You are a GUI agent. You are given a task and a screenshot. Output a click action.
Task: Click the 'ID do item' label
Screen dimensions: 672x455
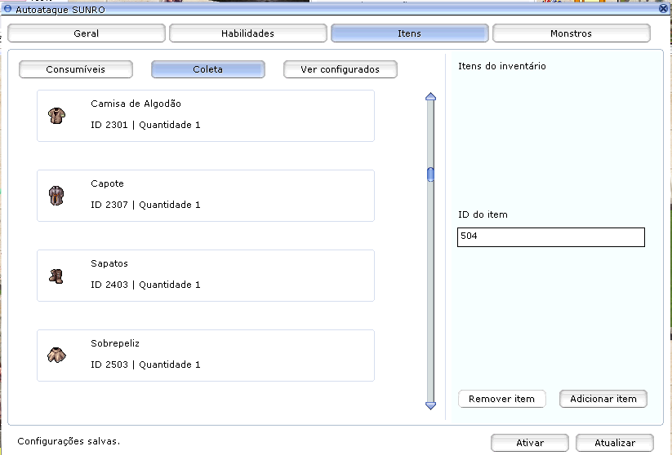(x=483, y=214)
